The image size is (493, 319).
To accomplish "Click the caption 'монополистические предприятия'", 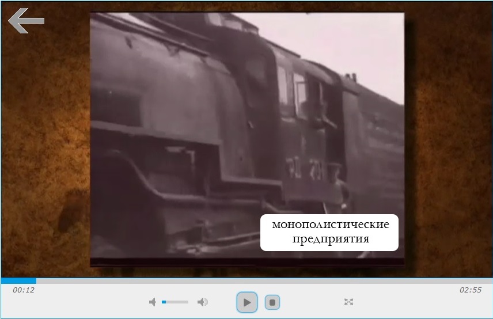I will click(329, 232).
